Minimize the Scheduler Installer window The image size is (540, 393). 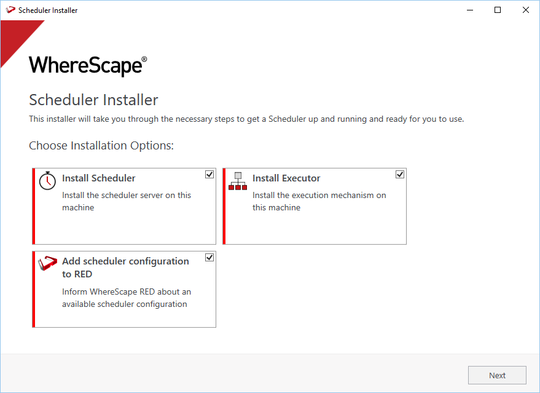[x=469, y=10]
